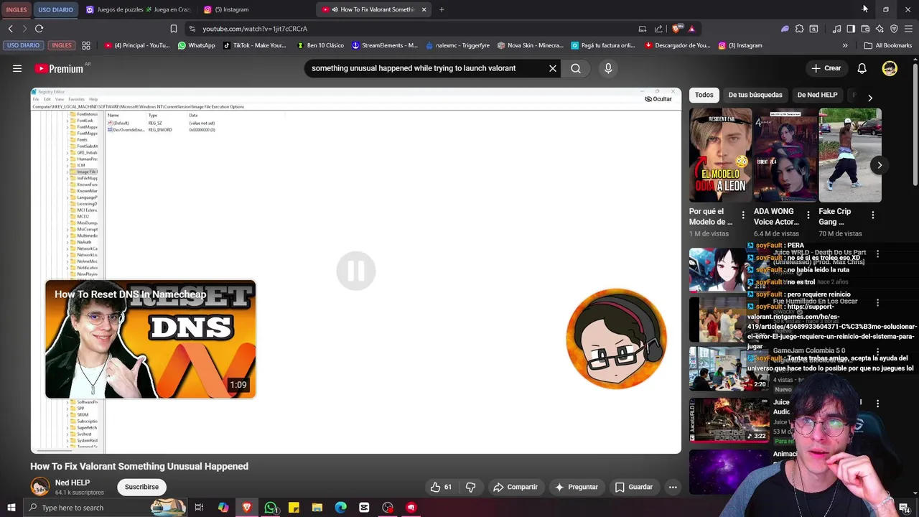Screen dimensions: 919x517
Task: Open Brave Rewards triangle icon
Action: click(x=691, y=29)
